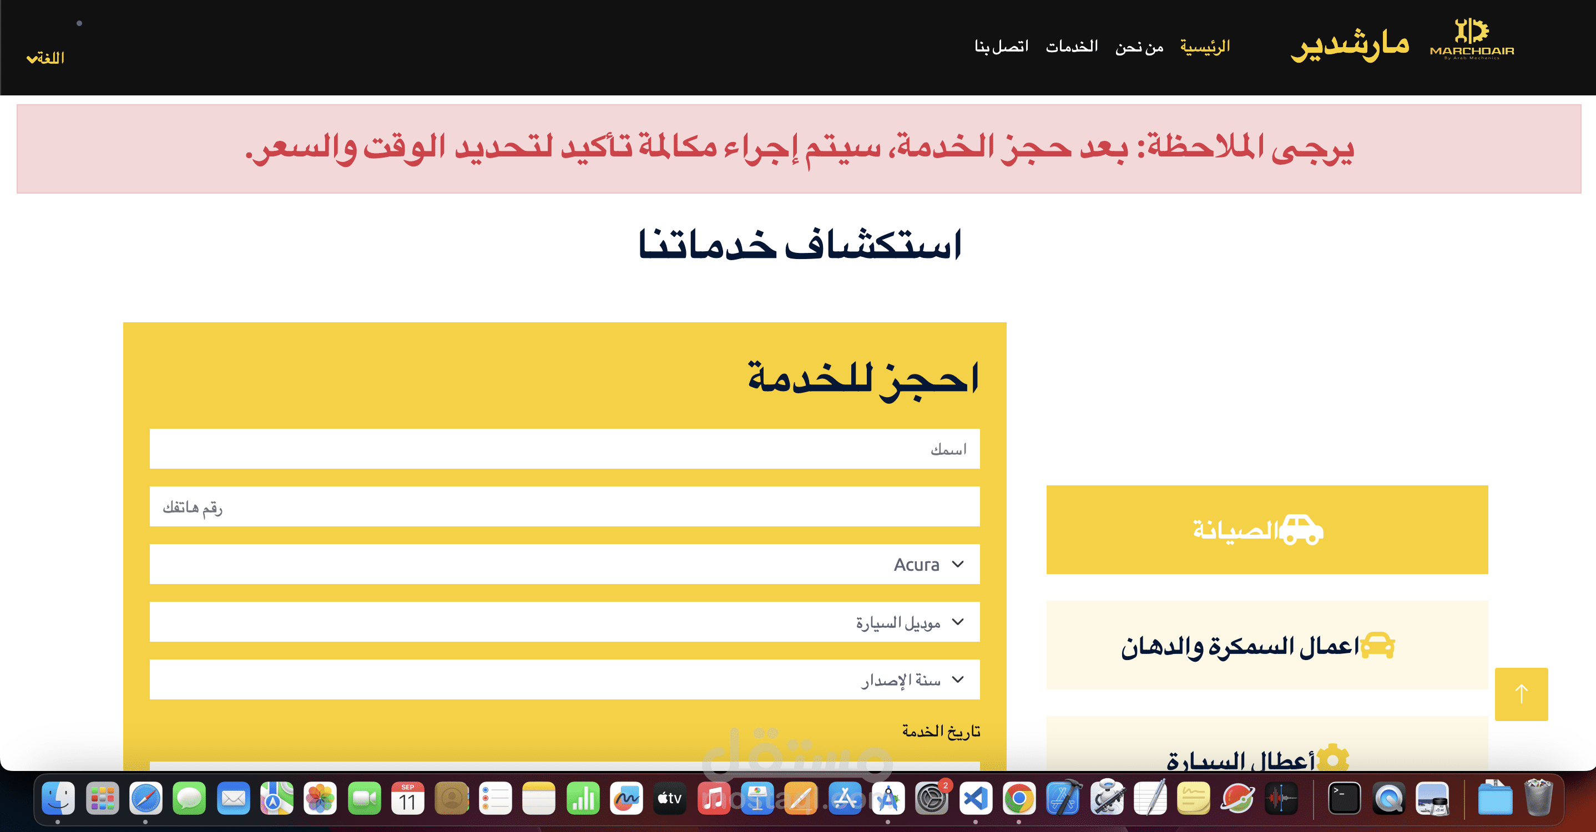This screenshot has width=1596, height=832.
Task: Open the اللغة language dropdown
Action: [46, 58]
